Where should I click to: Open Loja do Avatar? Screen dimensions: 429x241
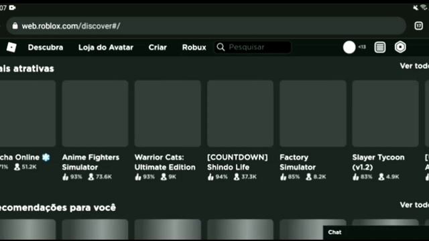tap(106, 48)
